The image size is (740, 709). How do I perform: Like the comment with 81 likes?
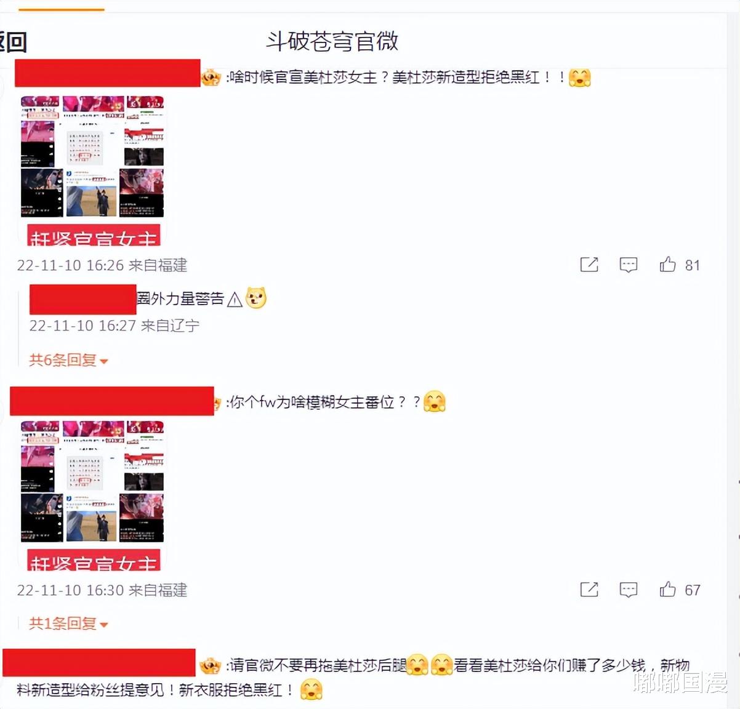(x=668, y=265)
